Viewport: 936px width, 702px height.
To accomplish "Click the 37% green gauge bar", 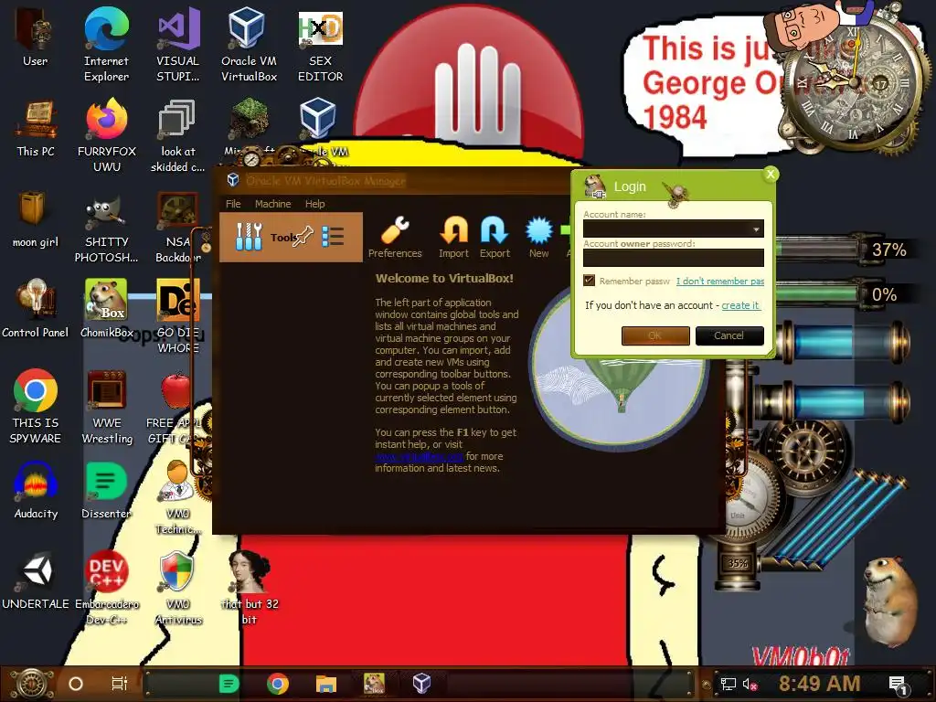I will click(x=821, y=250).
